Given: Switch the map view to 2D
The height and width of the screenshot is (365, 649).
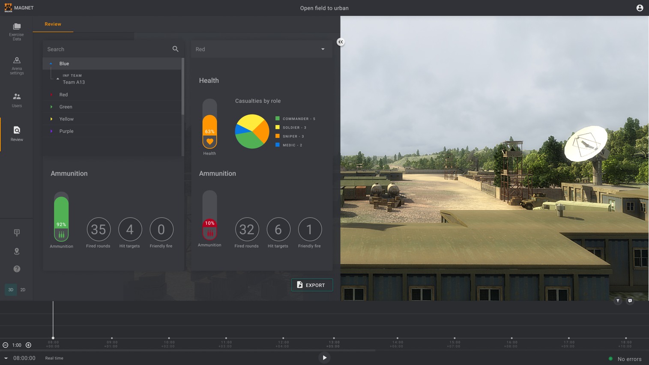Looking at the screenshot, I should tap(23, 290).
